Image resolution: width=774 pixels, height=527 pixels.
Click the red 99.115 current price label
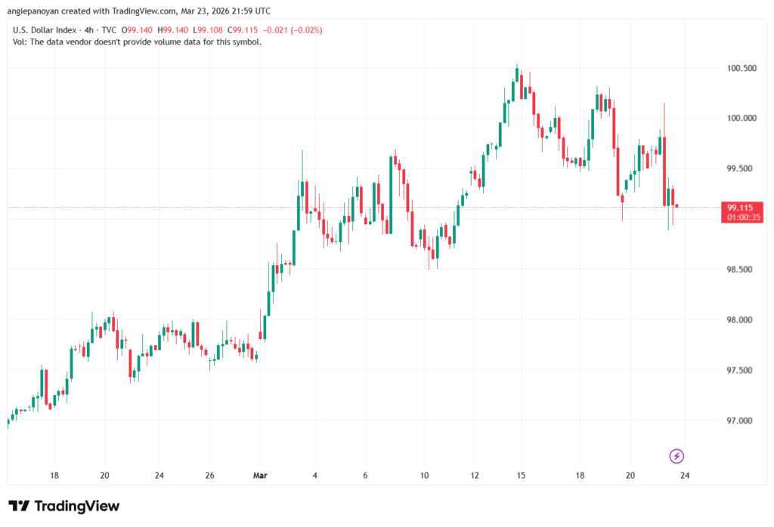pyautogui.click(x=740, y=207)
